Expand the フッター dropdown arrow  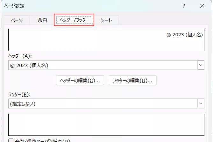coord(201,103)
